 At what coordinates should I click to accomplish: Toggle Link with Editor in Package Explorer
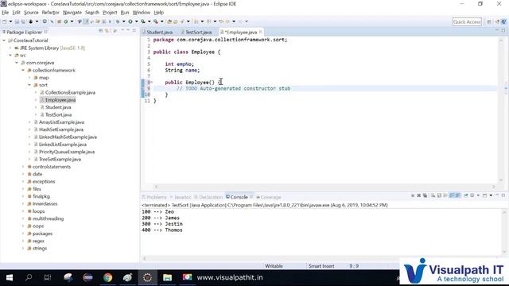pyautogui.click(x=107, y=31)
